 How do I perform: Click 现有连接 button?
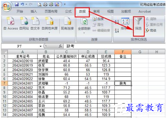click(x=67, y=24)
